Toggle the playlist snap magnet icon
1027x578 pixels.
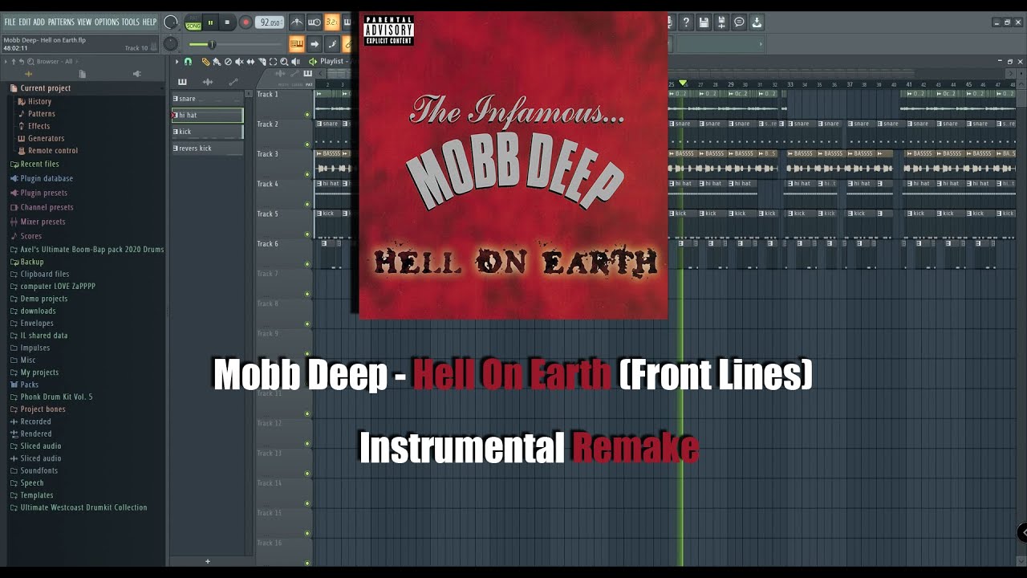(189, 61)
